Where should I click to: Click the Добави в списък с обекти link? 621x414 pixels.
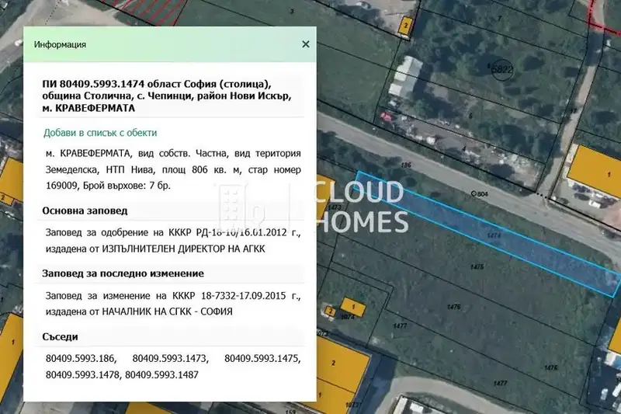coord(100,133)
